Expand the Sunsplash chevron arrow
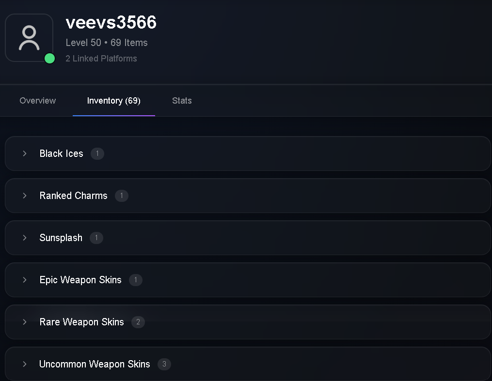Screen dimensions: 492x381 pyautogui.click(x=24, y=238)
